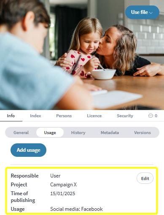This screenshot has width=164, height=215.
Task: Go to the Security tab
Action: (125, 116)
